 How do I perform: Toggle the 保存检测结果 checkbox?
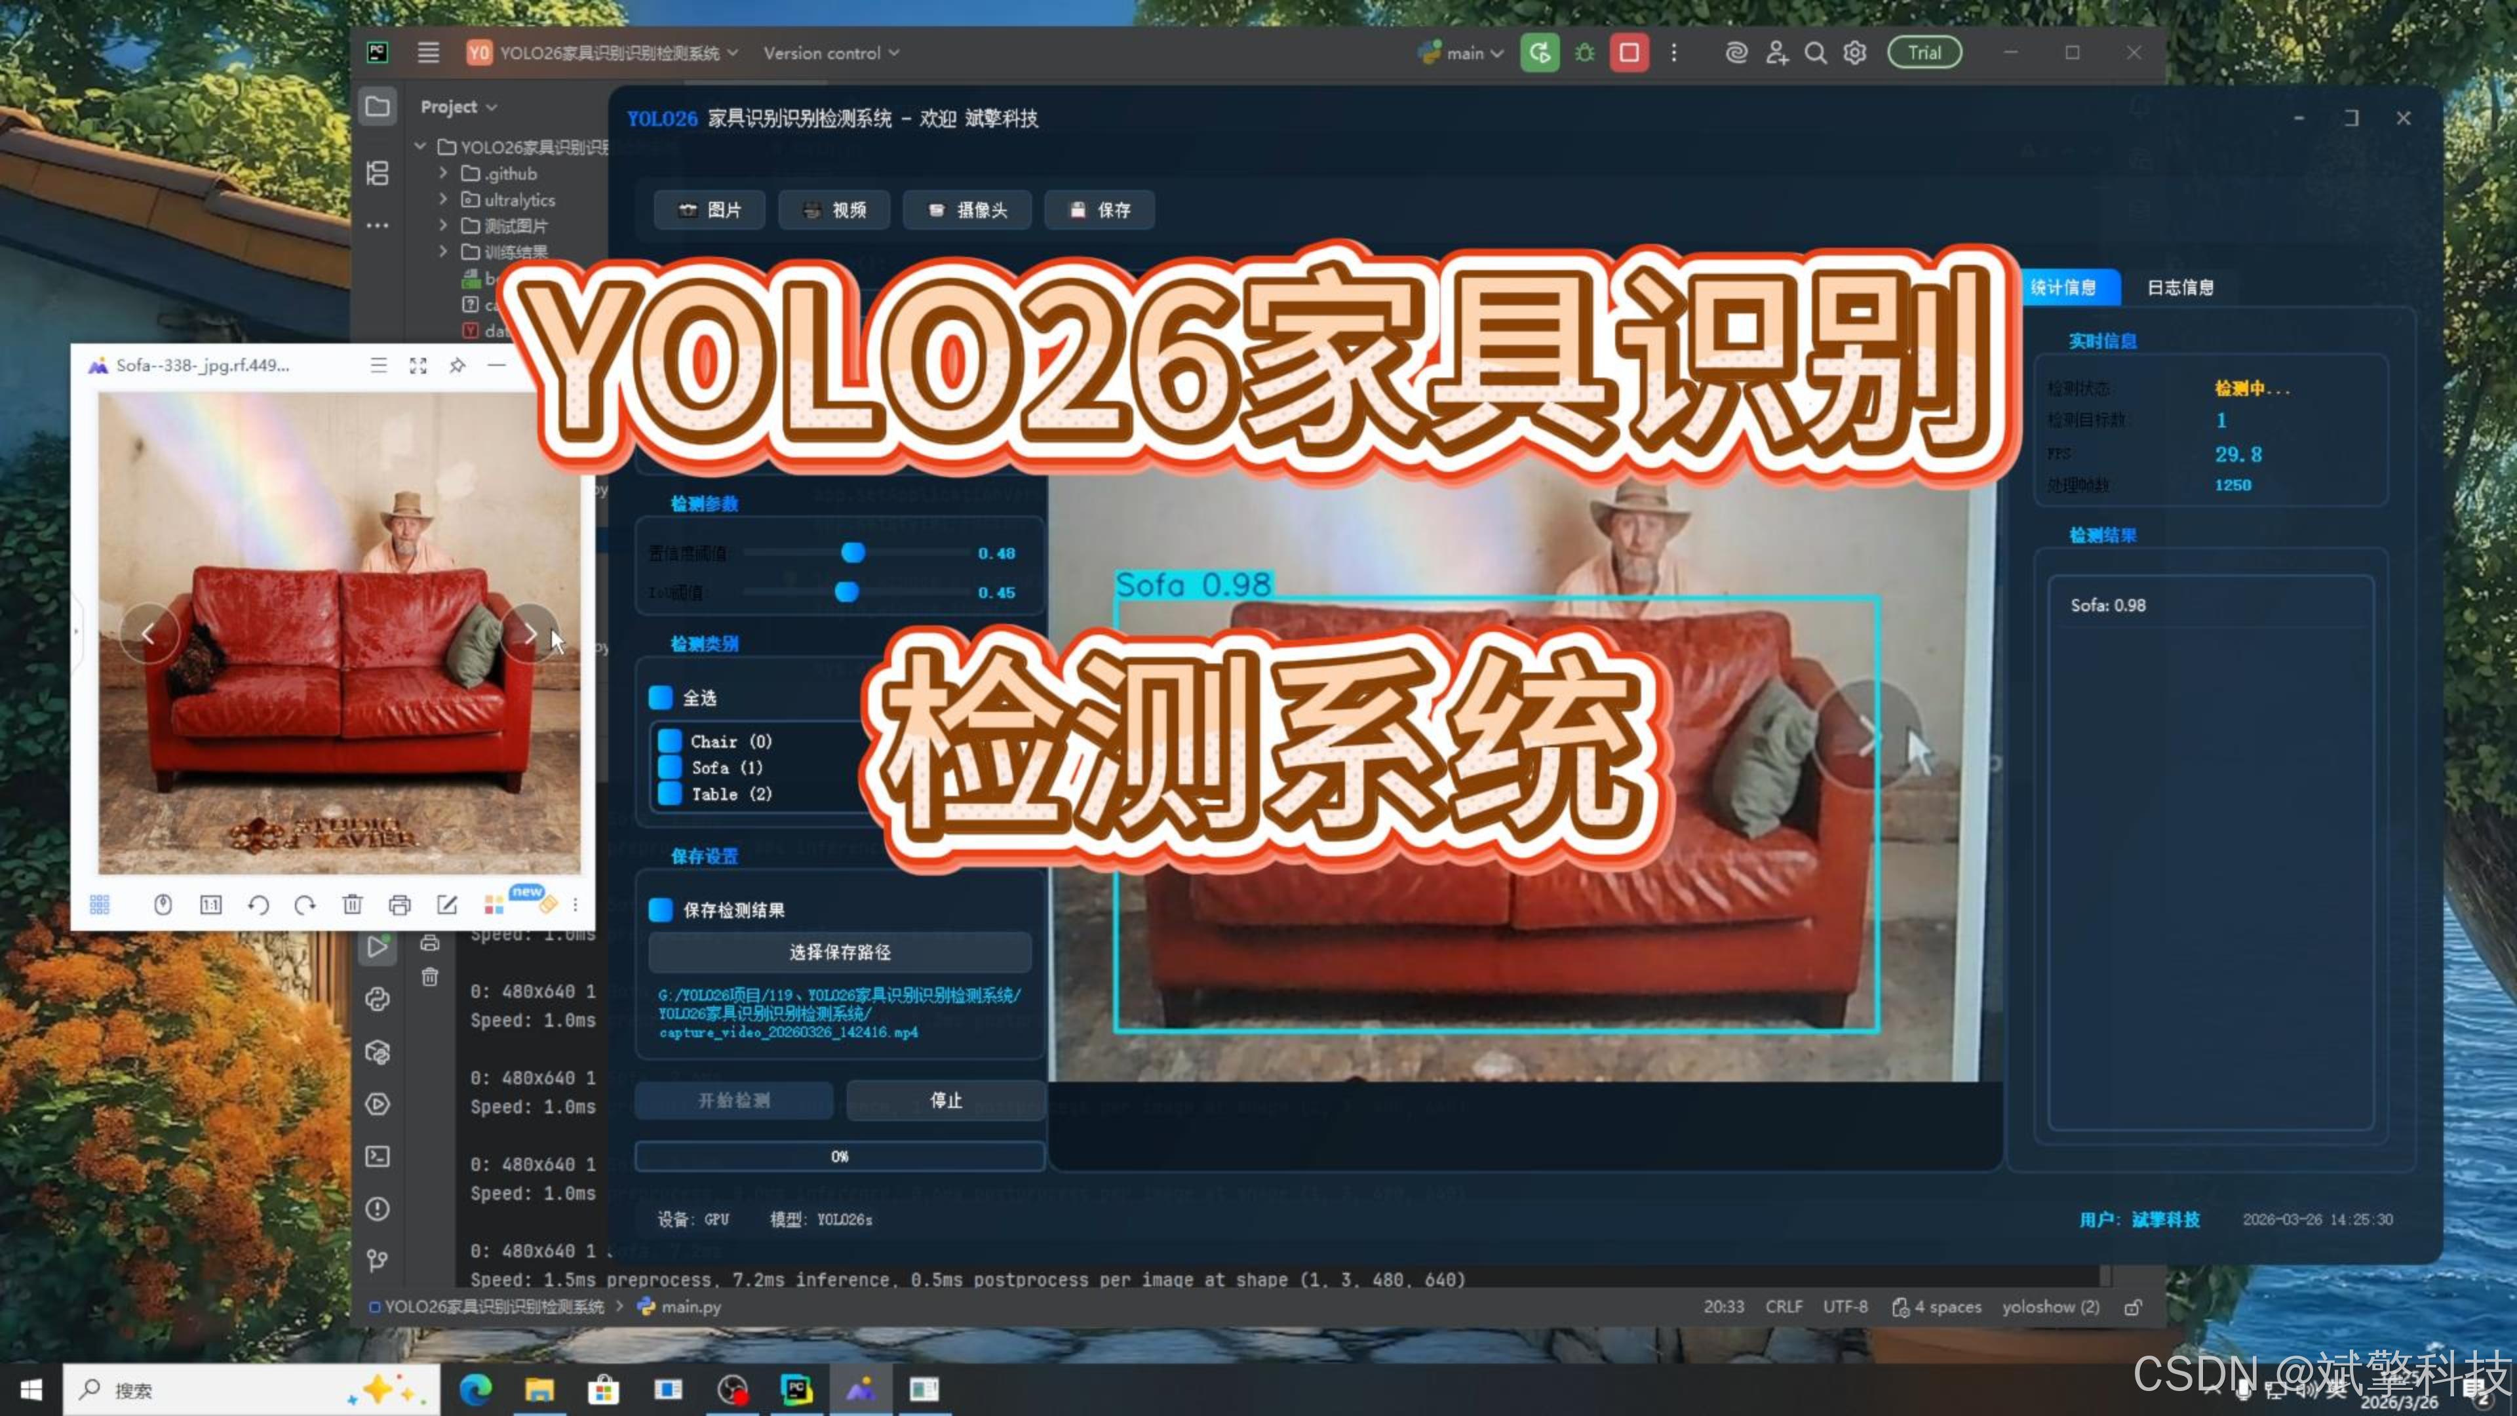tap(661, 910)
